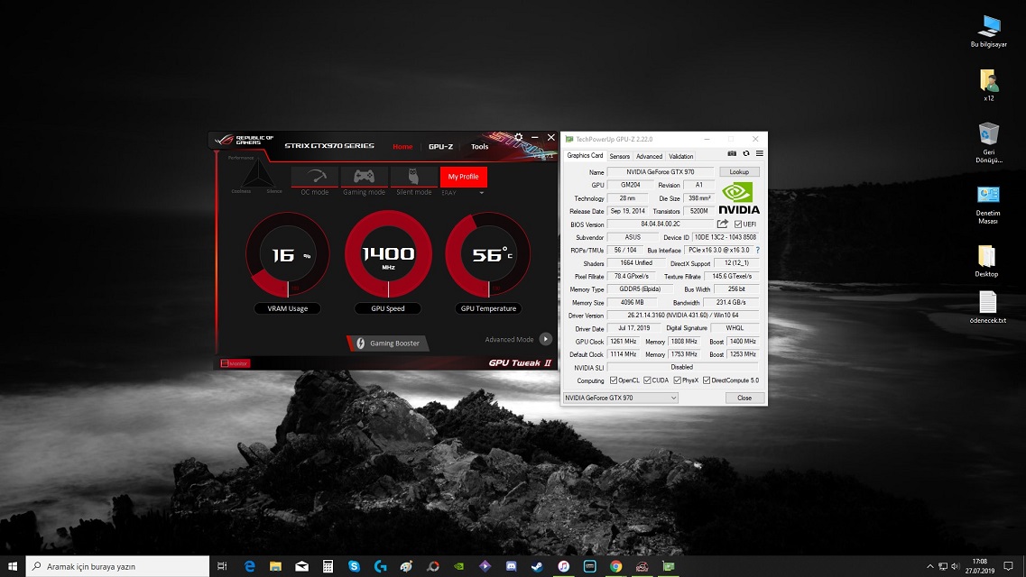1026x577 pixels.
Task: Click the NVIDIA logo in GPU-Z
Action: point(739,198)
